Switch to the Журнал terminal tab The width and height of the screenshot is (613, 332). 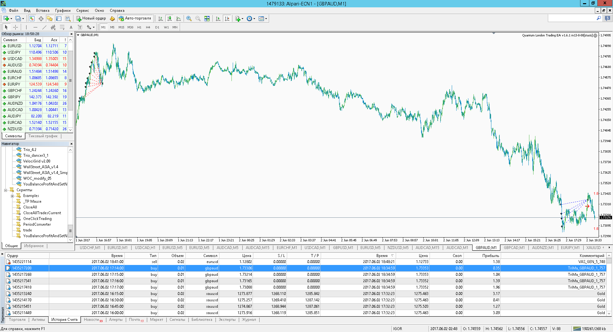[x=249, y=320]
